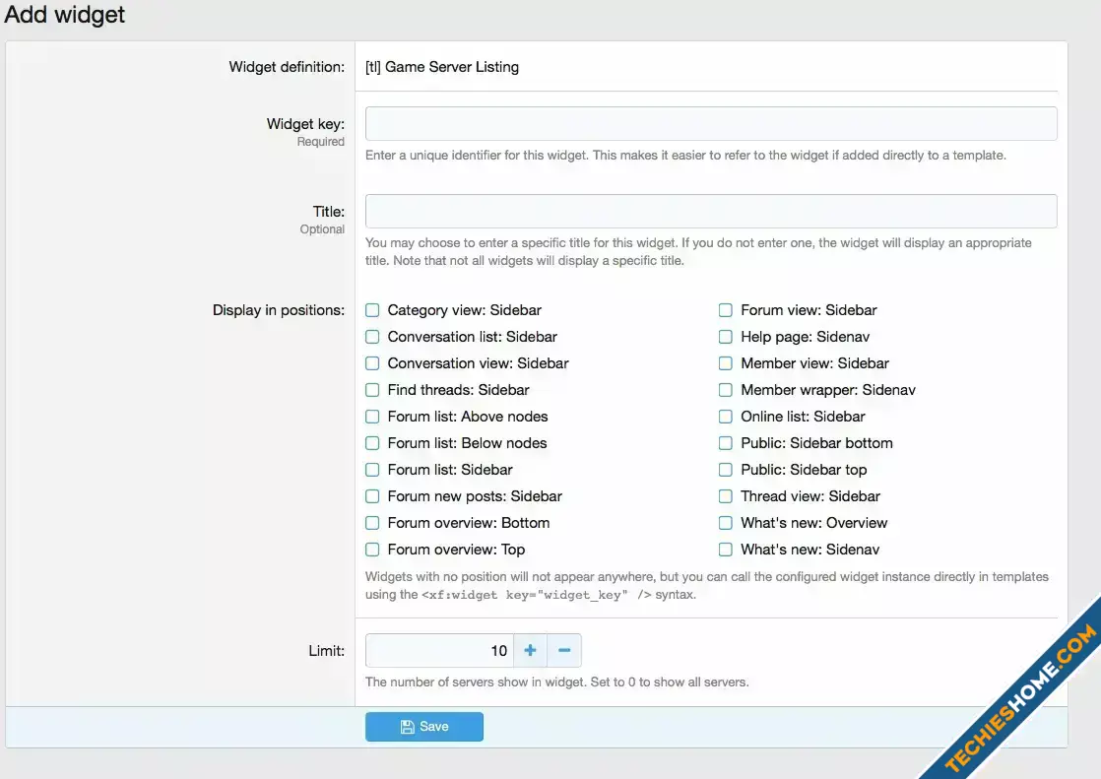
Task: Click the 'Widget definition:' label
Action: coord(287,67)
